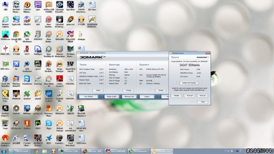Viewport: 274px width, 154px height.
Task: Launch the Intel blue logo desktop shortcut
Action: [x=49, y=96]
